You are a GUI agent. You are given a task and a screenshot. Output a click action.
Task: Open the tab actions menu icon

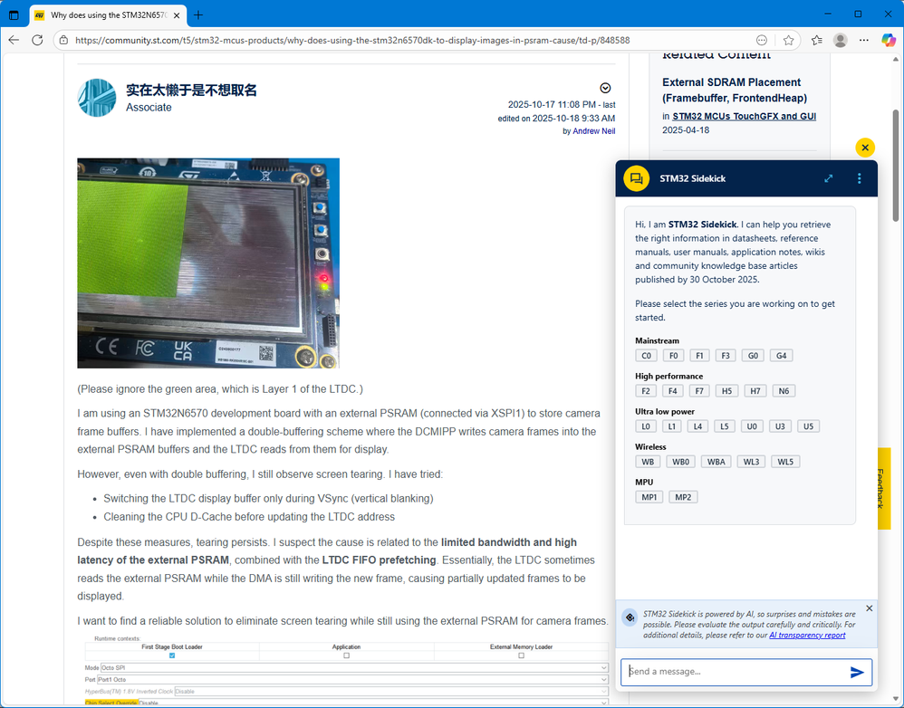click(14, 15)
